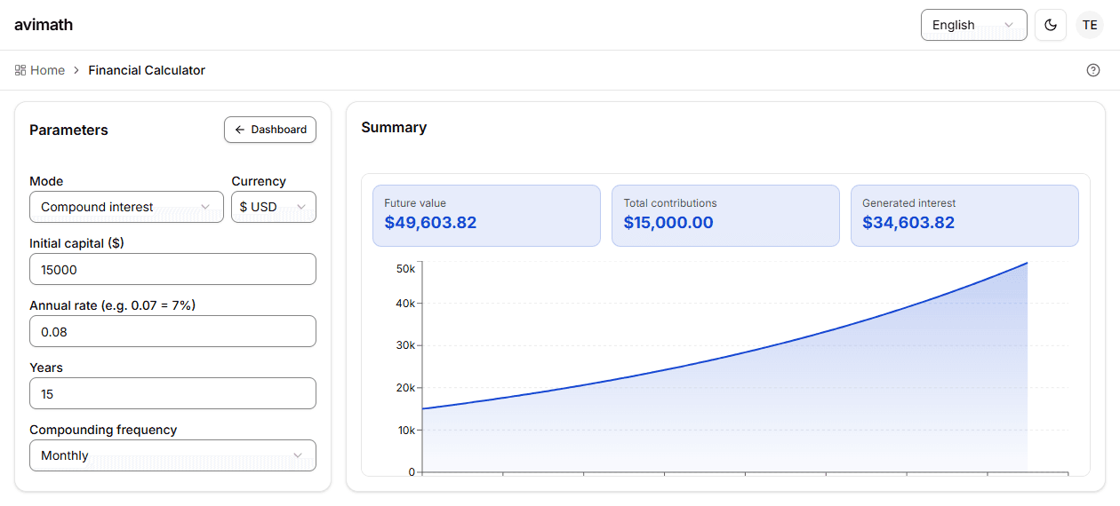Click the Years input field

(x=172, y=393)
